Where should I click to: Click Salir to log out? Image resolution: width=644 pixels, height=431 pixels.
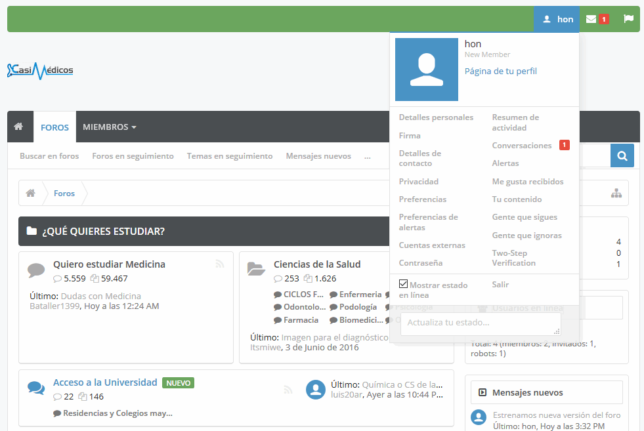[x=500, y=285]
